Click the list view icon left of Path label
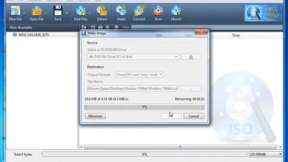The image size is (288, 162). pos(116,27)
